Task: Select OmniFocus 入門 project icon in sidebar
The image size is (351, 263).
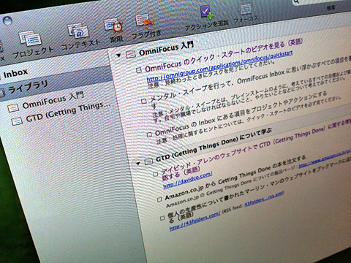Action: 13,108
